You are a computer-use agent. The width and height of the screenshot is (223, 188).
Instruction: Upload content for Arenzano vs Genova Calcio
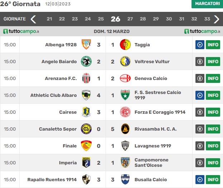pyautogui.click(x=200, y=78)
